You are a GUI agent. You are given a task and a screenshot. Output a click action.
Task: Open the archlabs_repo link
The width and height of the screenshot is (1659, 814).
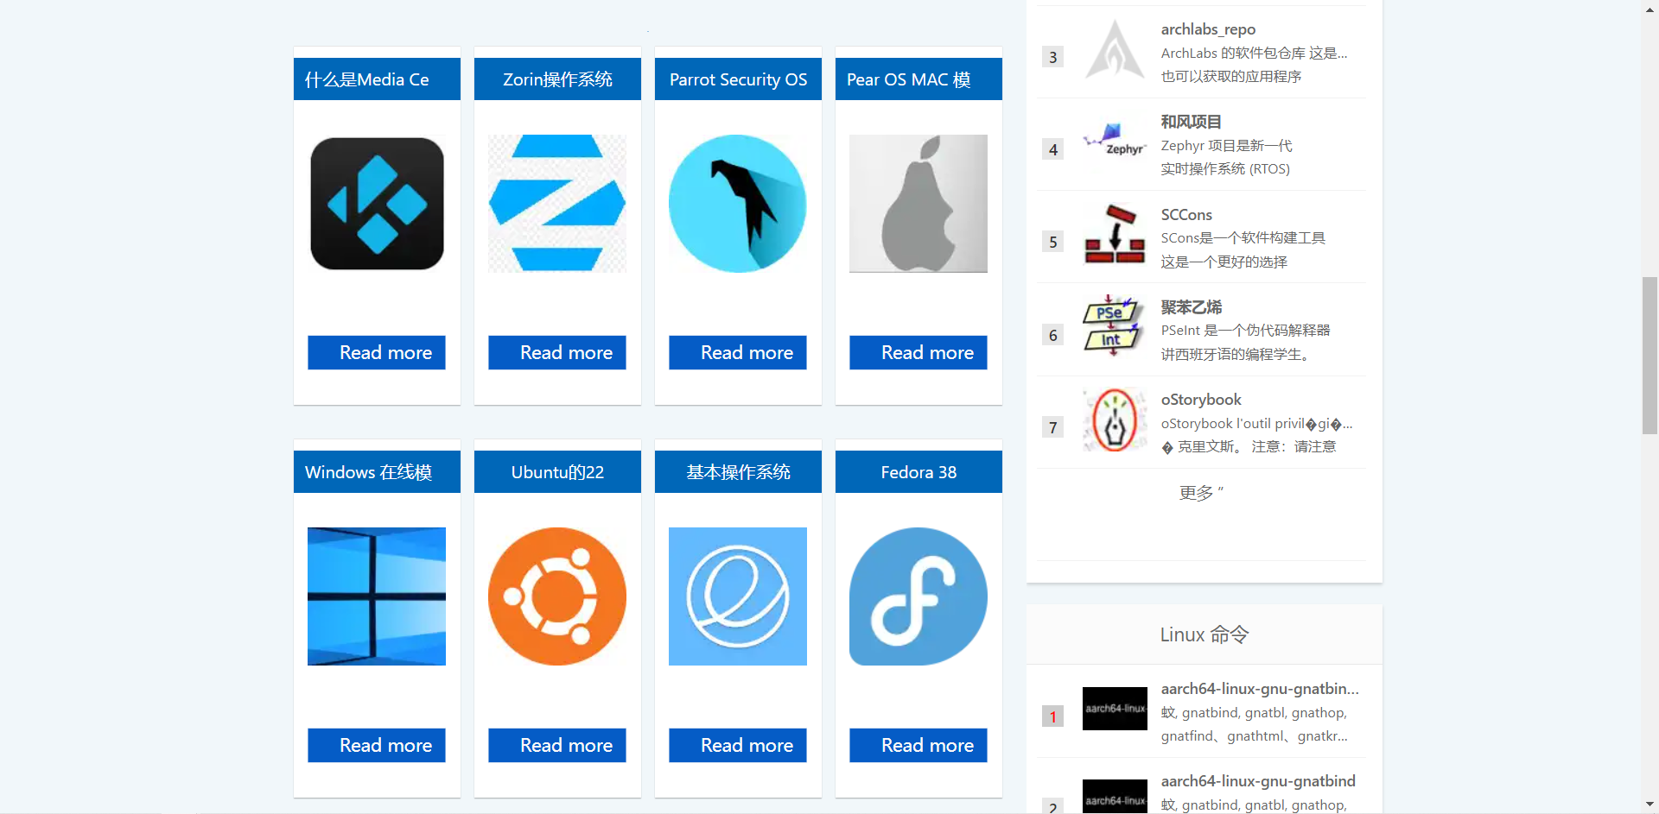point(1208,29)
